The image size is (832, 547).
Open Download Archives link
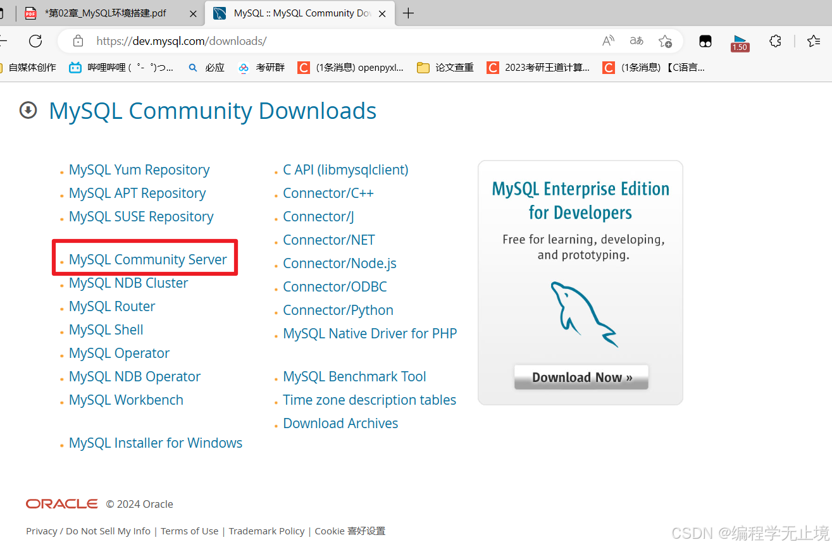pos(340,424)
